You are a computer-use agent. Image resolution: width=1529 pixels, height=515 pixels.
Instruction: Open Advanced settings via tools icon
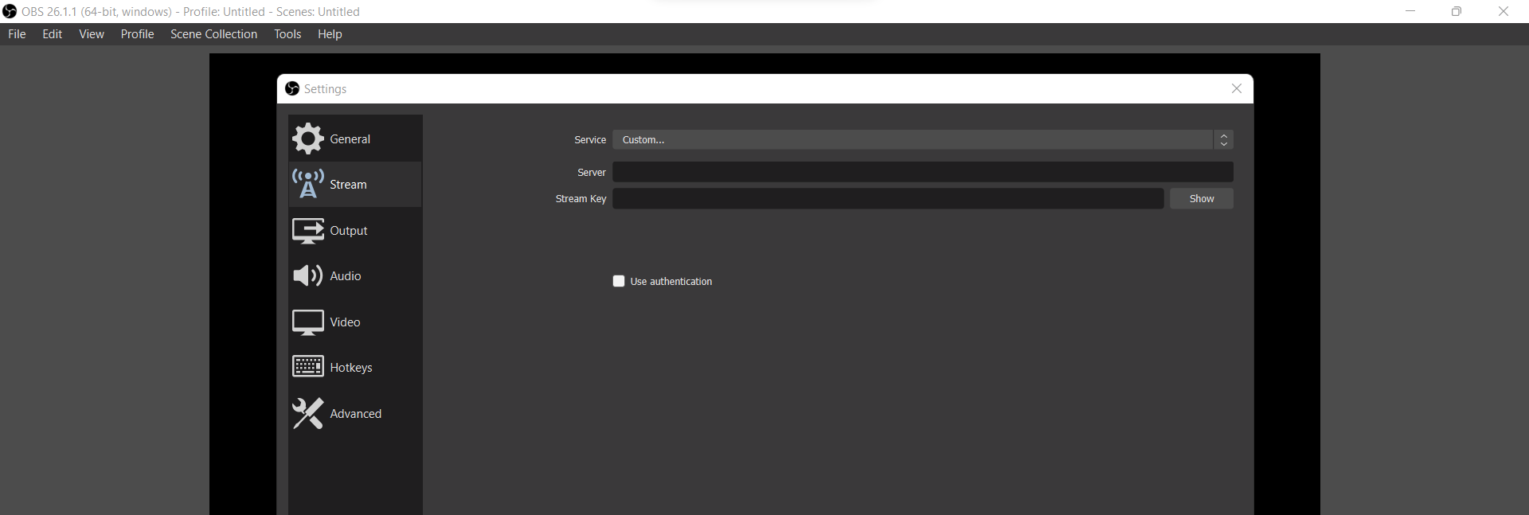308,414
